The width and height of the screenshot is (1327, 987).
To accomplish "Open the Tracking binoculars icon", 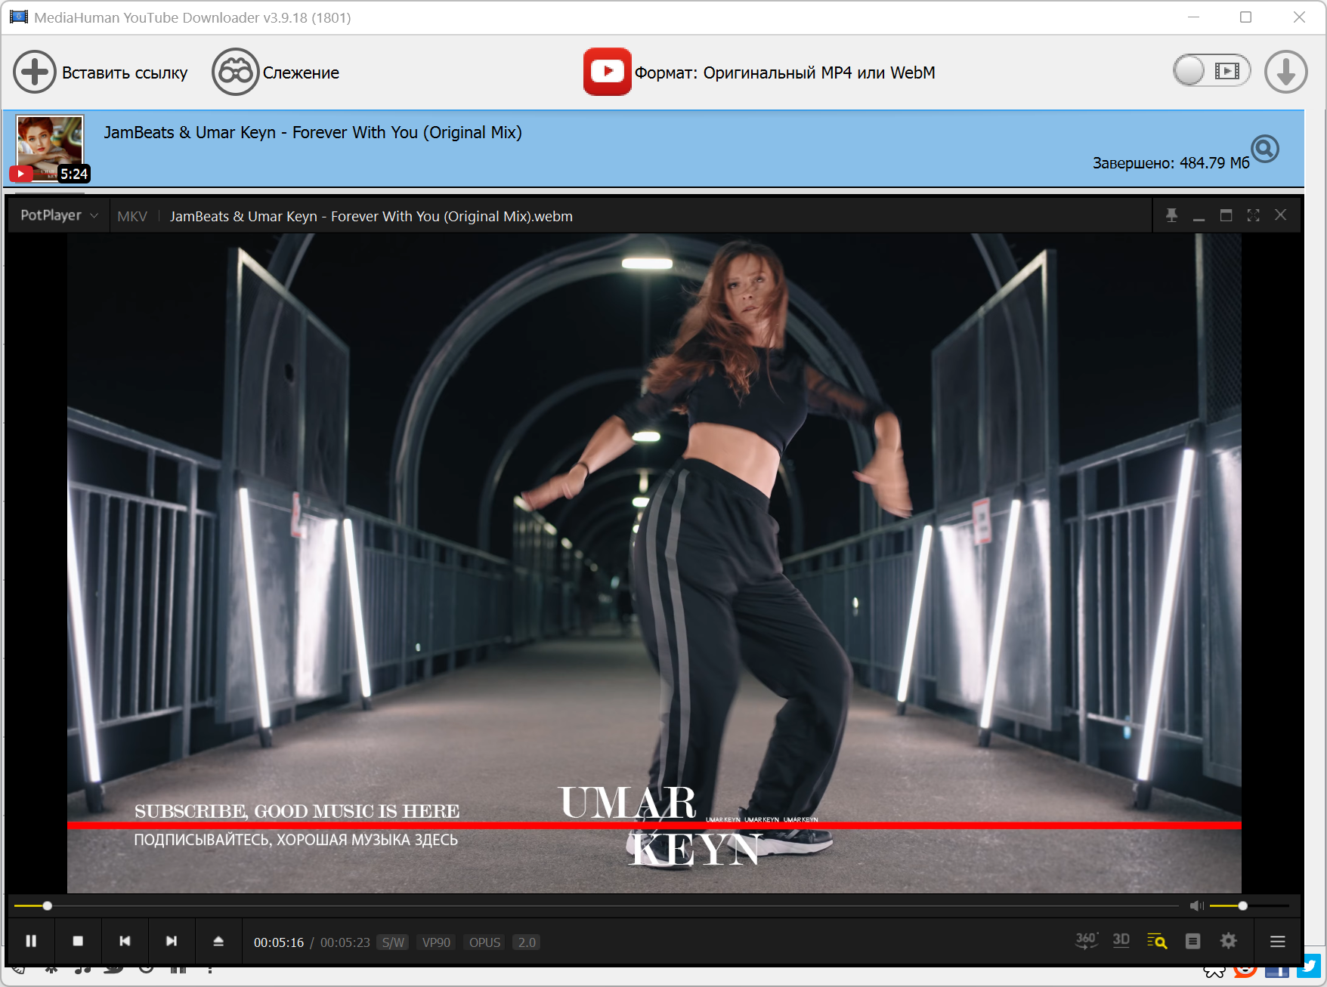I will tap(235, 72).
